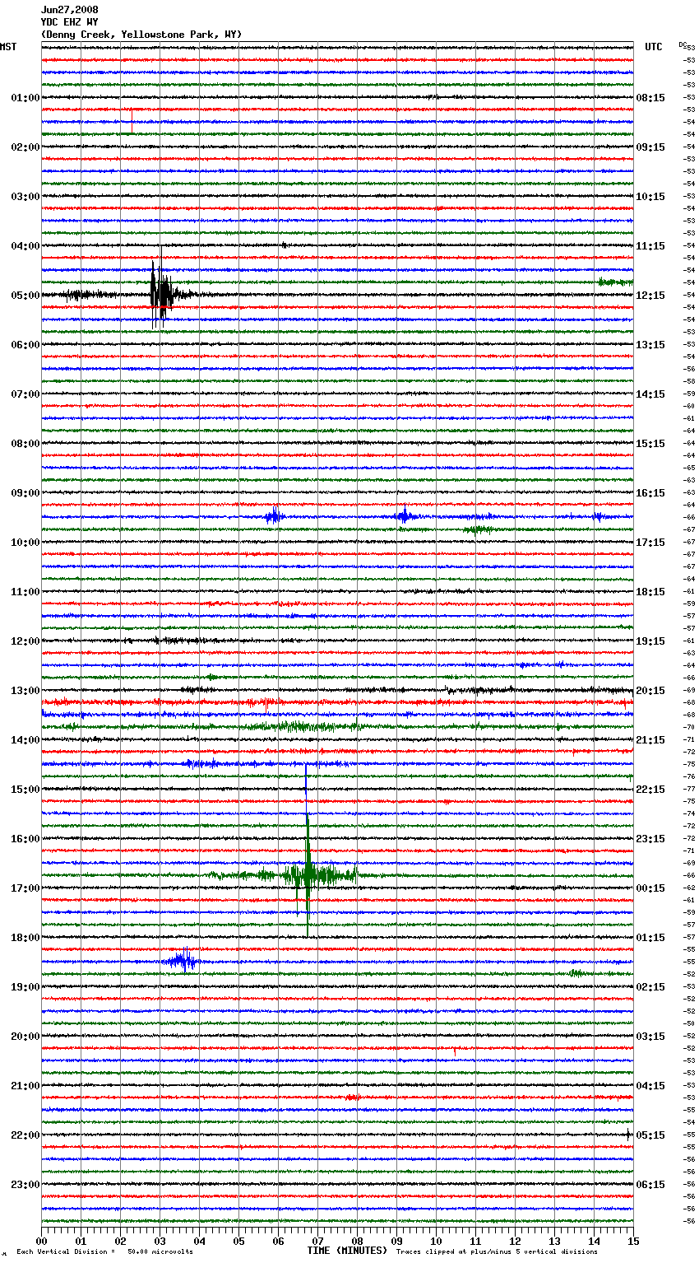Click the 15:15 UTC time label
The height and width of the screenshot is (1263, 699).
point(650,444)
